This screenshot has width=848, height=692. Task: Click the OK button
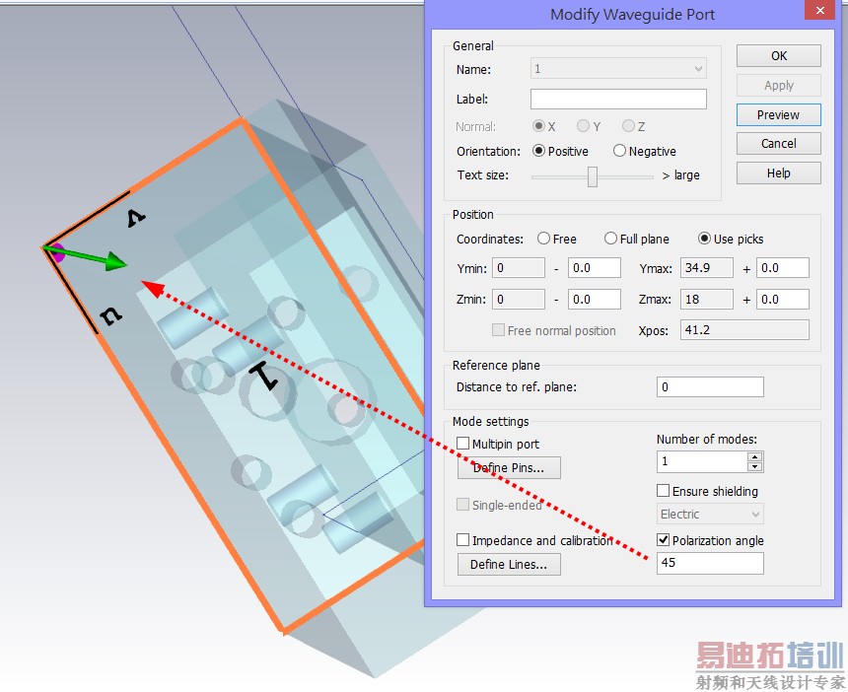coord(778,55)
